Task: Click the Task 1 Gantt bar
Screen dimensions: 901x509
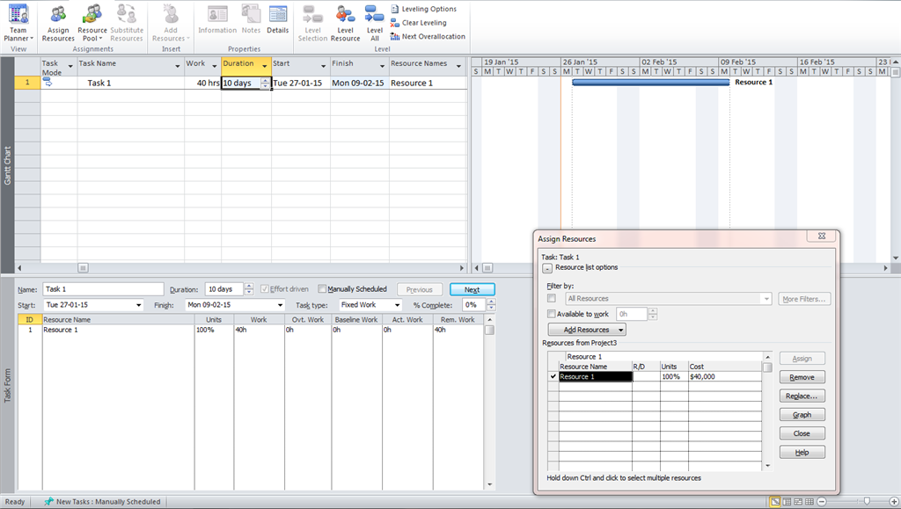Action: tap(650, 83)
